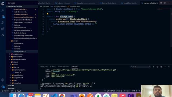This screenshot has height=97, width=172.
Task: Click the open changes icon in editor toolbar
Action: pyautogui.click(x=161, y=3)
